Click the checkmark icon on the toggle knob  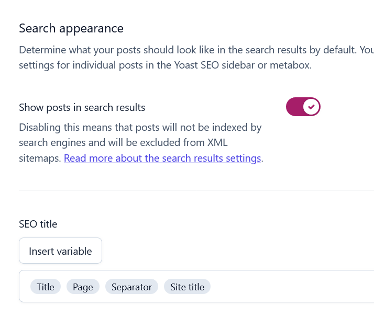(312, 107)
